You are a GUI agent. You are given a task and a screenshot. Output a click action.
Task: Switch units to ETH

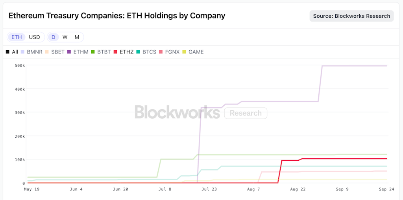pos(17,37)
